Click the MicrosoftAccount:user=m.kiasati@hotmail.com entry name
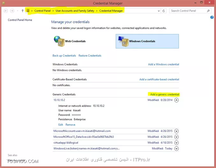Screen dimensions: 216x168 coord(82,131)
